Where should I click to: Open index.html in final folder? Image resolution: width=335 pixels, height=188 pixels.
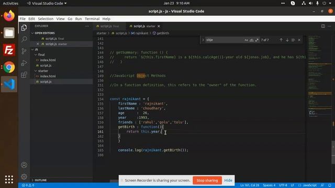(x=48, y=60)
